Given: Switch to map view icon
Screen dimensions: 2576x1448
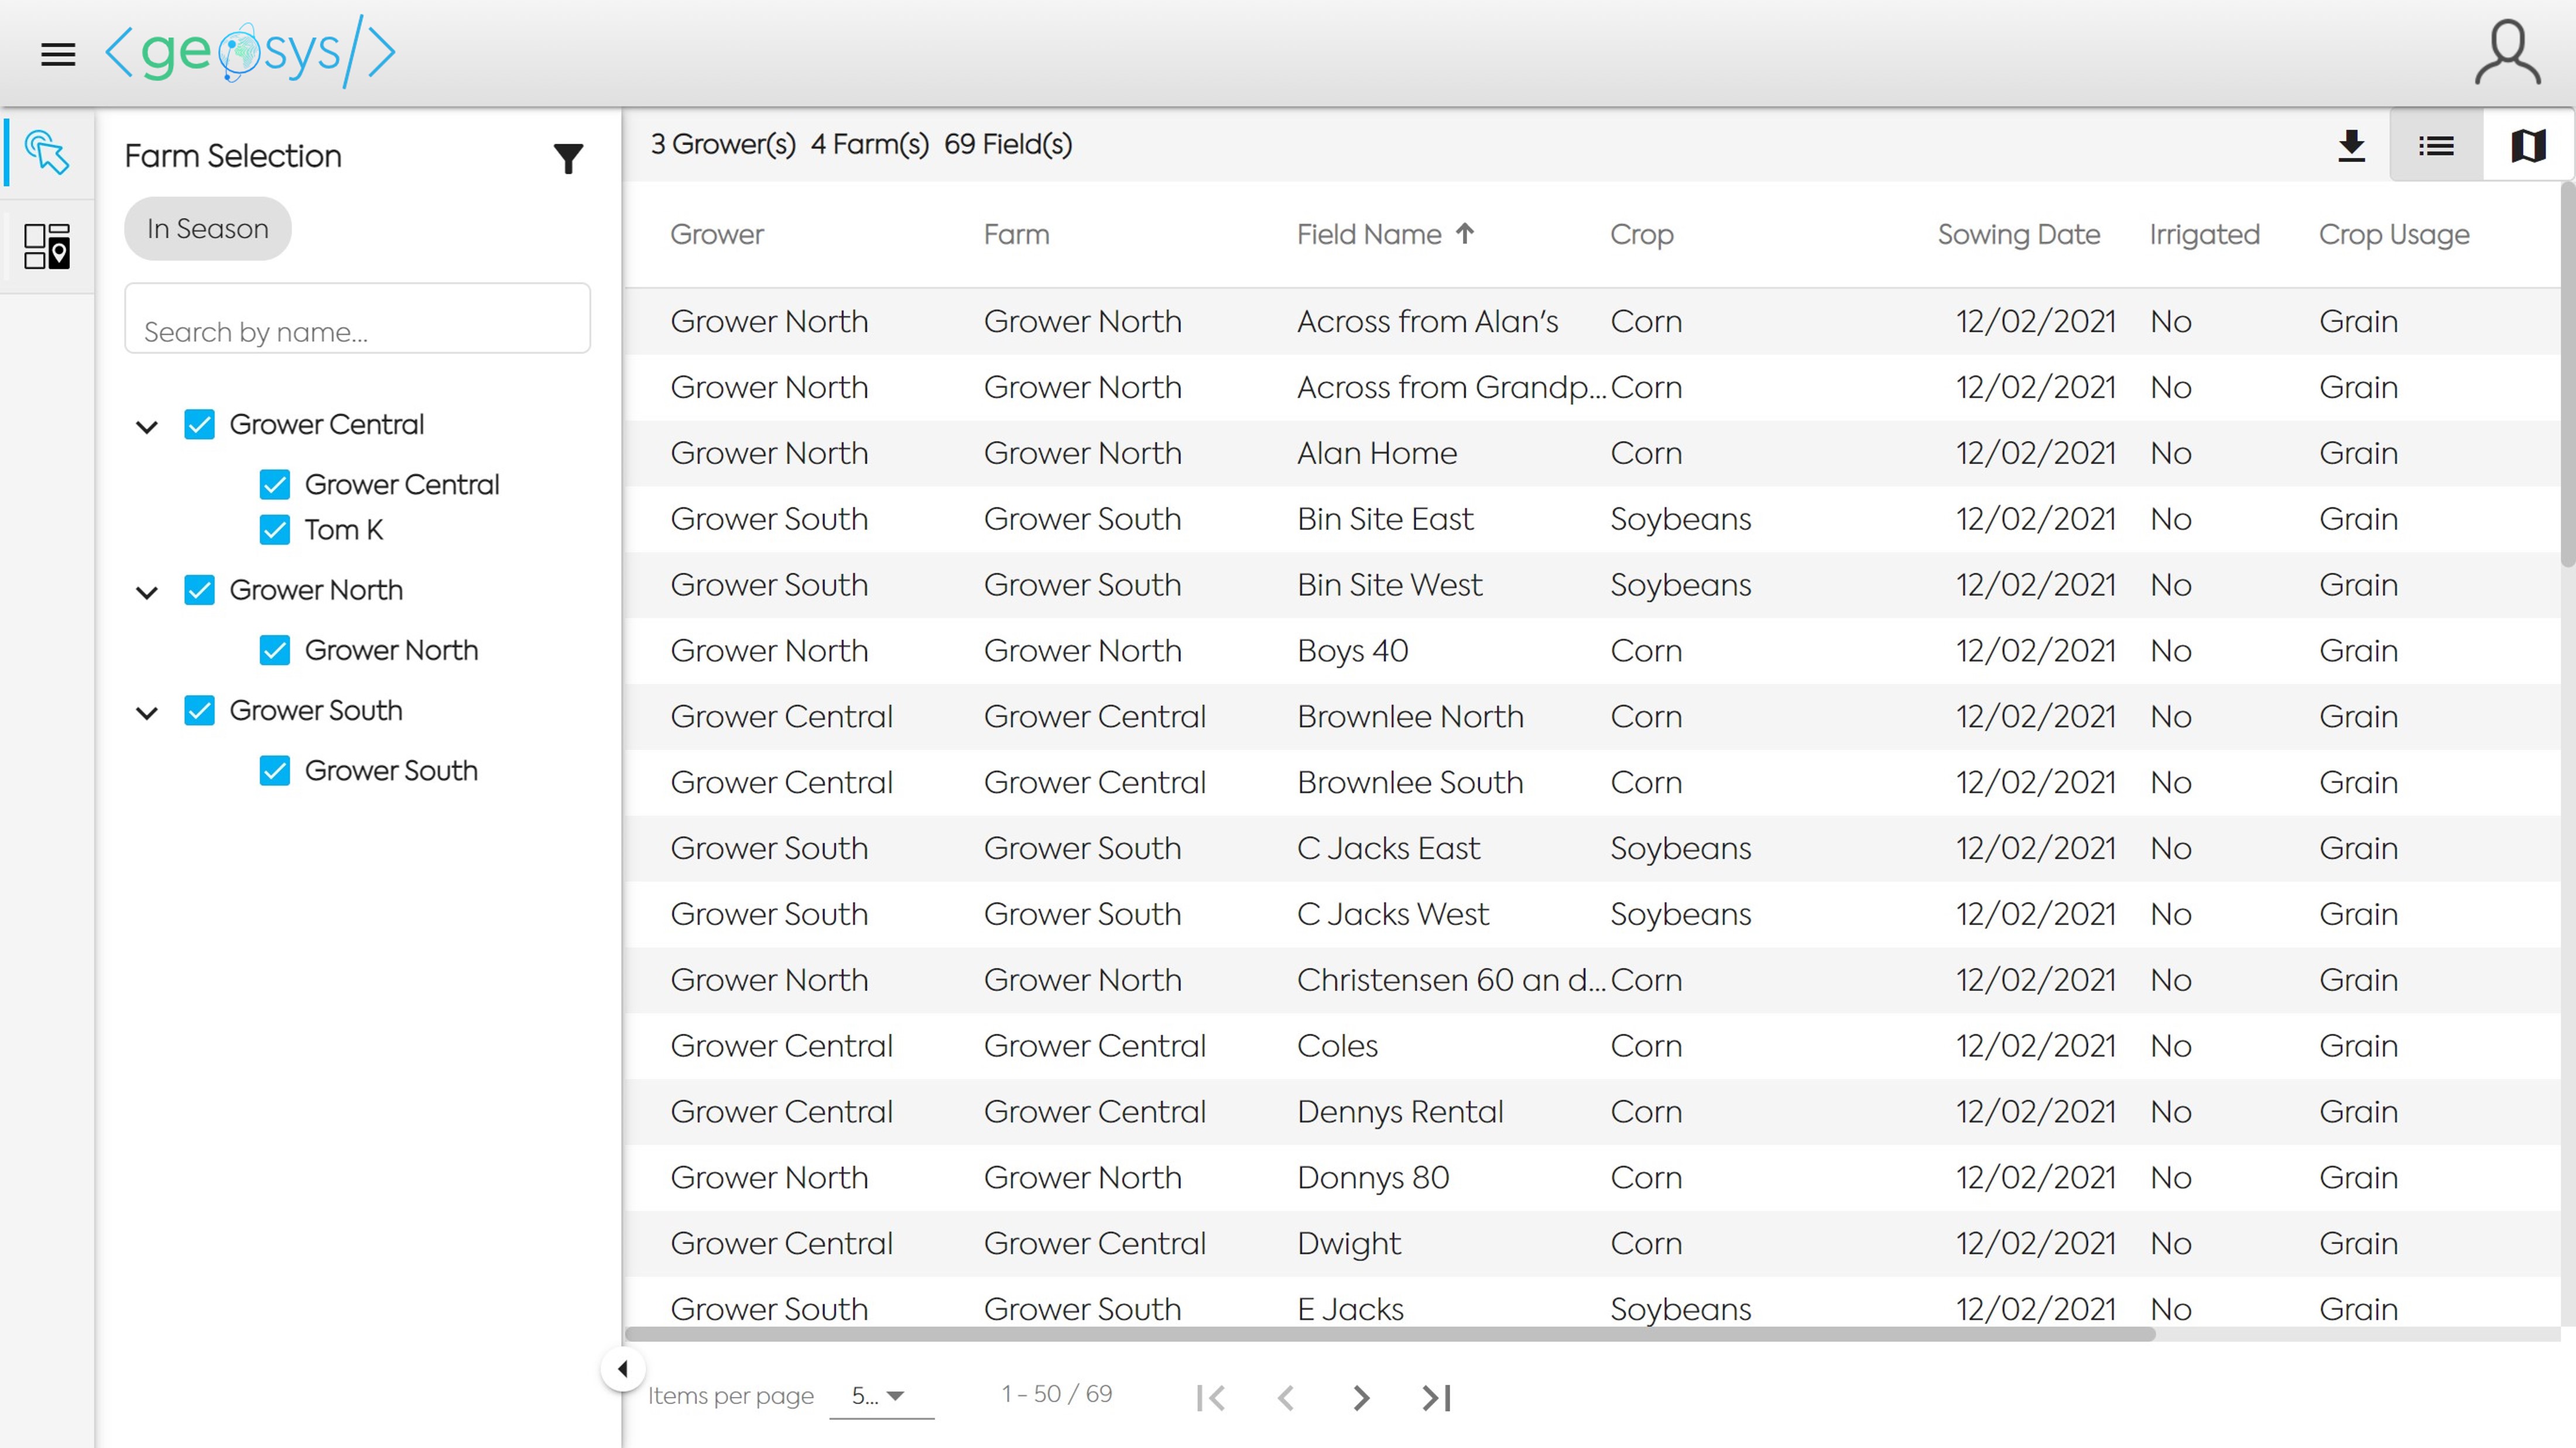Looking at the screenshot, I should pyautogui.click(x=2528, y=146).
